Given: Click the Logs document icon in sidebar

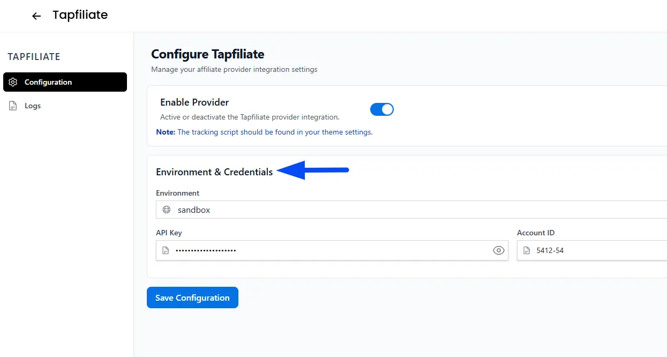Looking at the screenshot, I should pos(13,106).
